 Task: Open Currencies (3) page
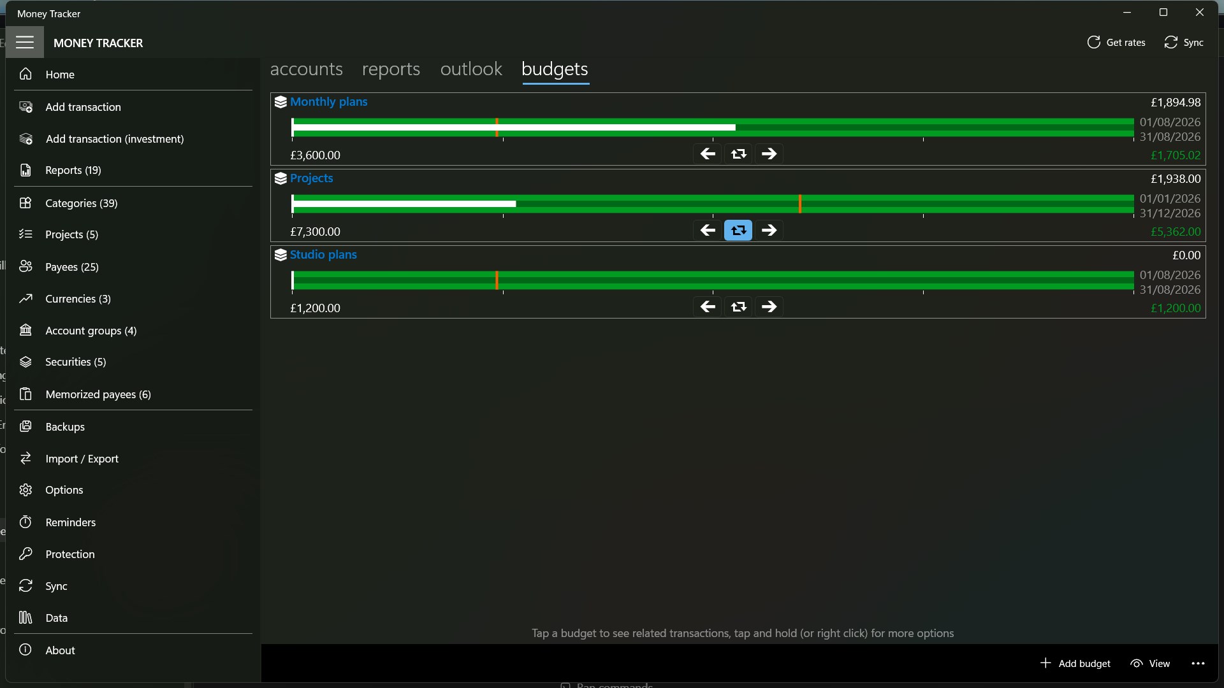point(133,299)
